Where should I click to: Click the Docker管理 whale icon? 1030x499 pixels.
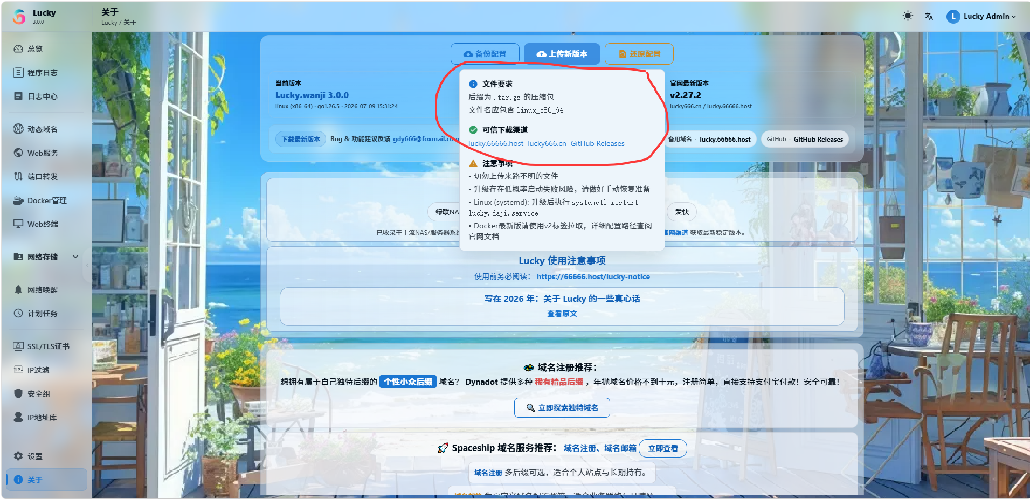18,200
